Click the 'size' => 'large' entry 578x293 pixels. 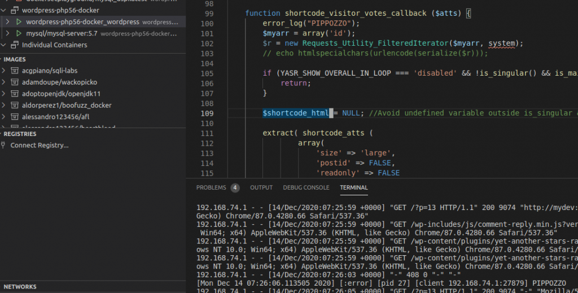coord(356,152)
